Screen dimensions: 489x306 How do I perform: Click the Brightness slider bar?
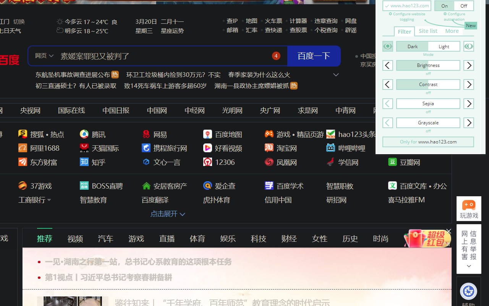428,65
